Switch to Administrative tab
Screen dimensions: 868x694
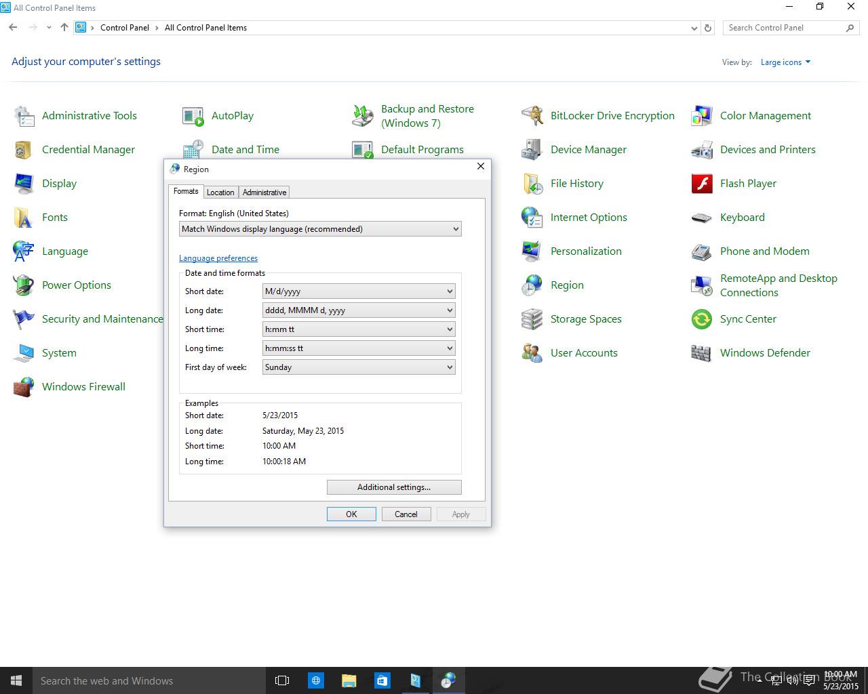pyautogui.click(x=264, y=192)
